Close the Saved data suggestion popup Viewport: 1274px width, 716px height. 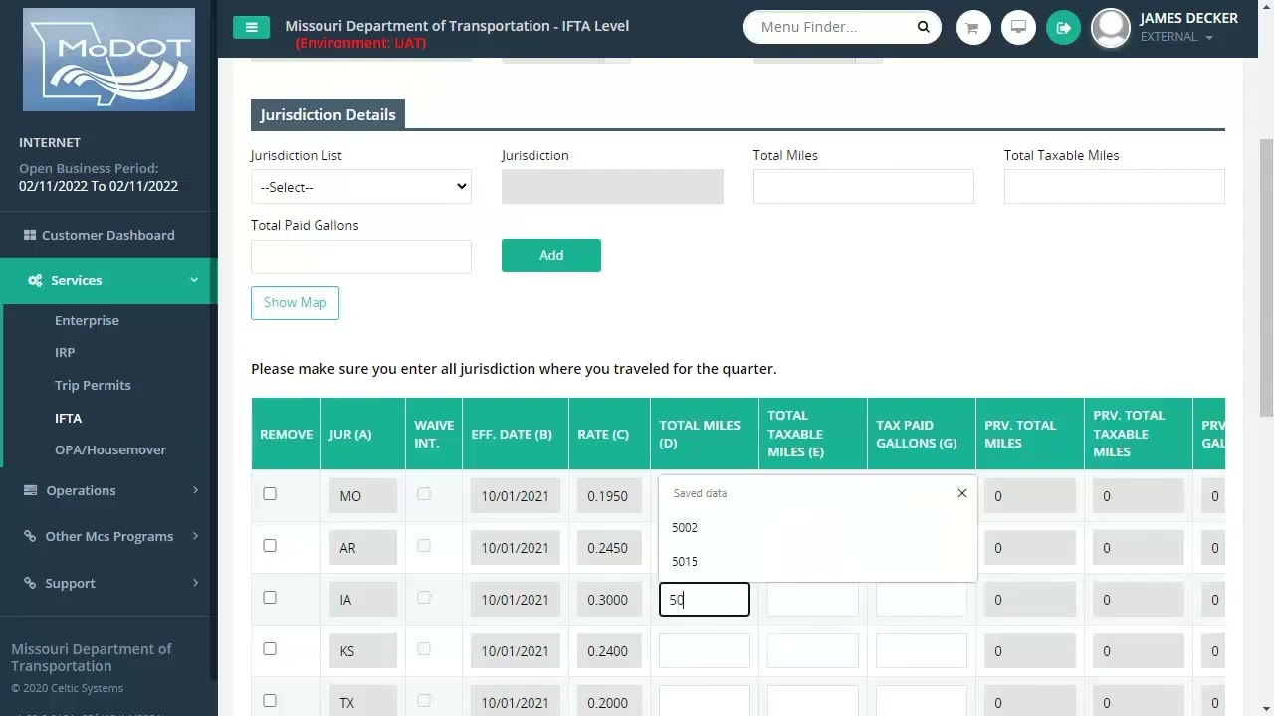(x=962, y=493)
